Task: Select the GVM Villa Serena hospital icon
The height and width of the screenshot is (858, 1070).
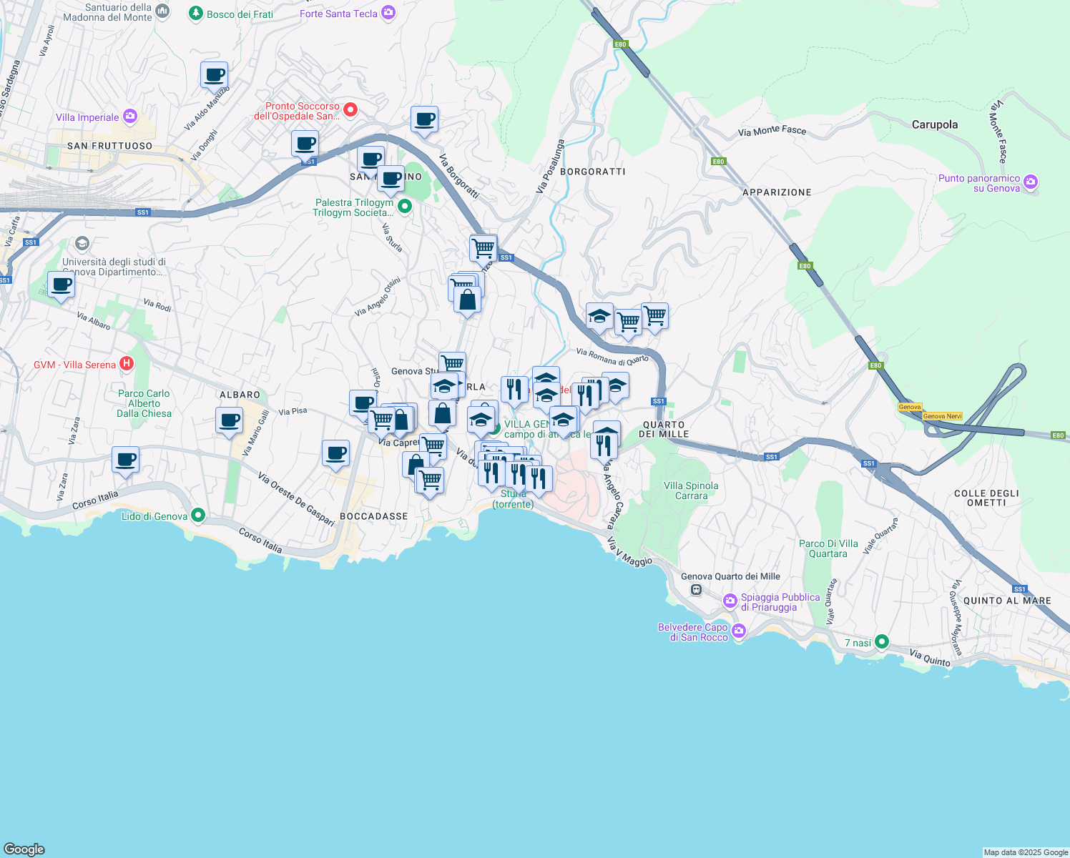Action: pyautogui.click(x=127, y=363)
